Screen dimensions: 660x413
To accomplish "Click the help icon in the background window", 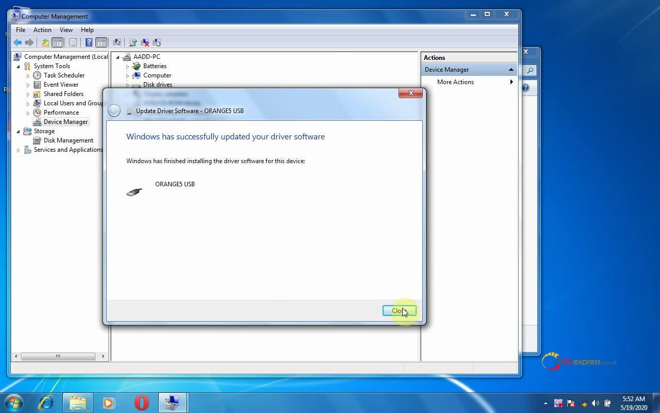I will 525,88.
